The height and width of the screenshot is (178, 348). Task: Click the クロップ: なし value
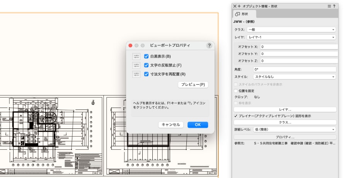point(257,97)
